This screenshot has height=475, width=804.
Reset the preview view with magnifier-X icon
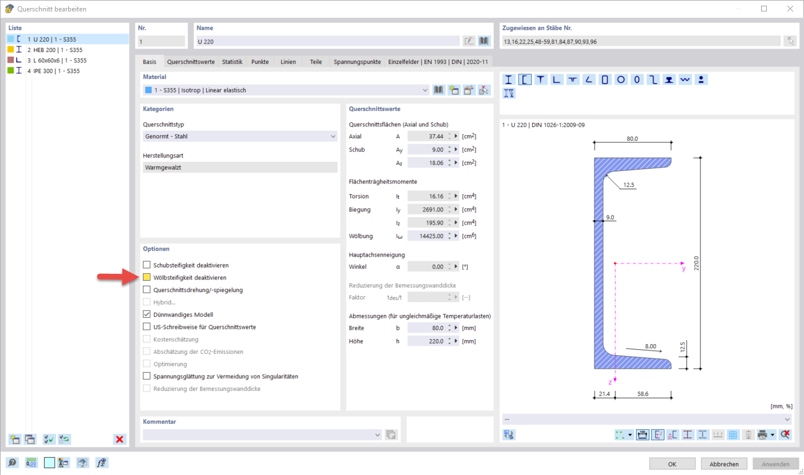[785, 435]
